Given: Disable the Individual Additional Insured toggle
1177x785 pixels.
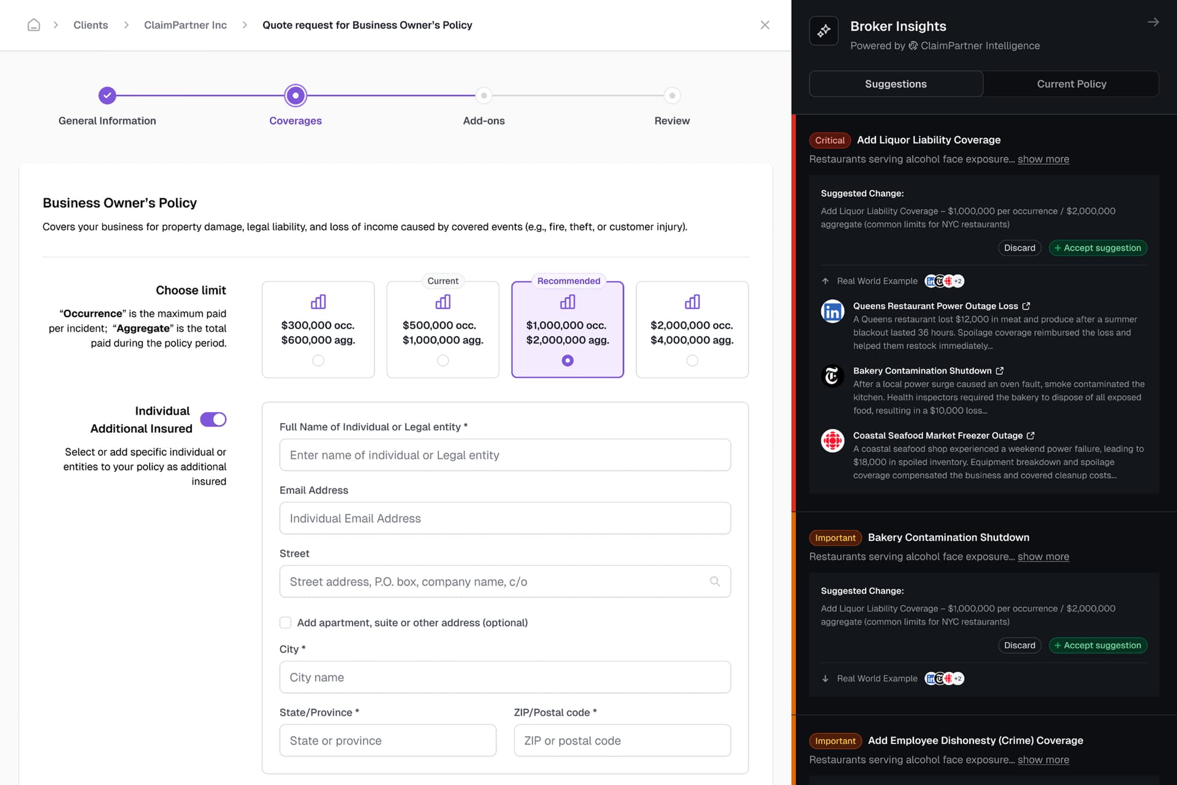Looking at the screenshot, I should click(x=213, y=419).
